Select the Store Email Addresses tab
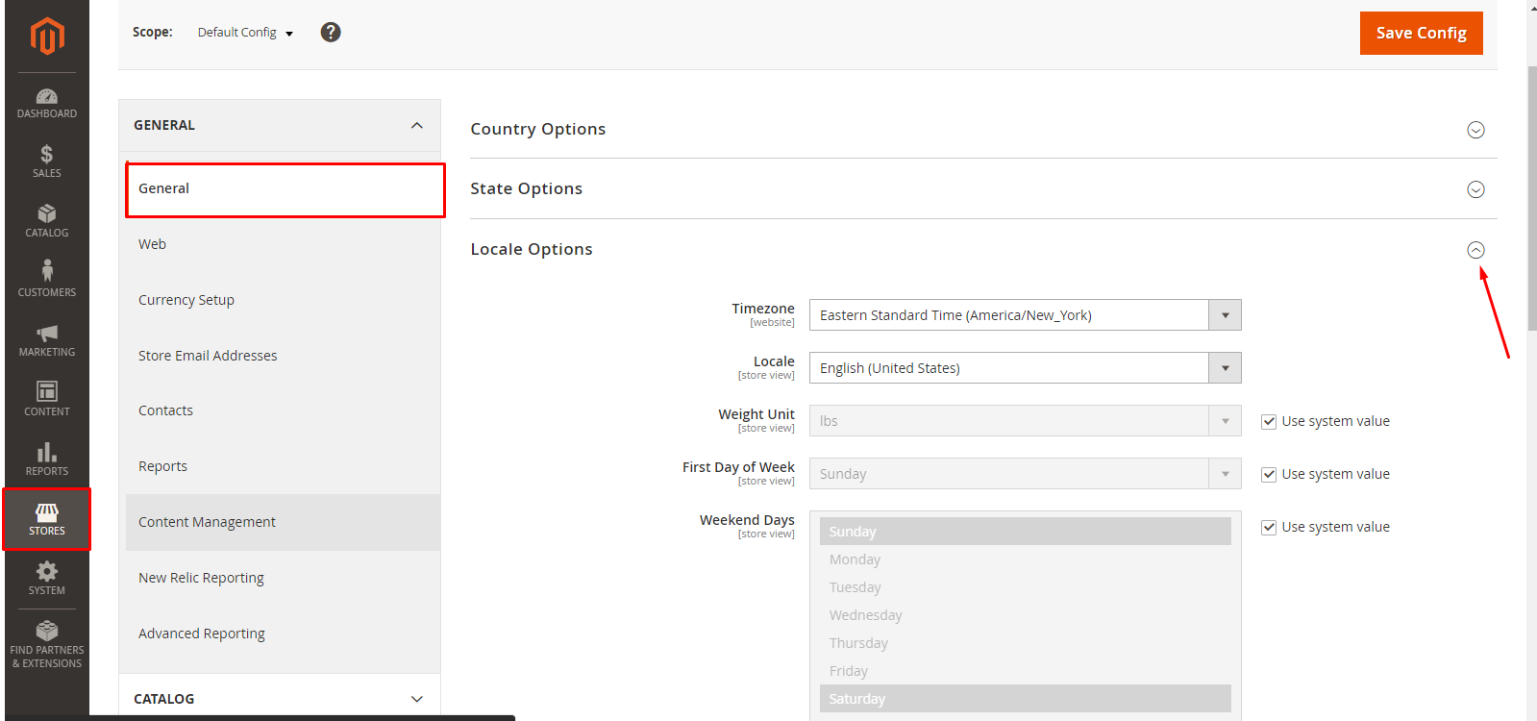The height and width of the screenshot is (721, 1537). click(283, 356)
